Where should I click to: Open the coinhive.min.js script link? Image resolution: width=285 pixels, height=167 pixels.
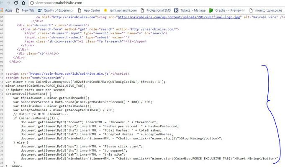click(x=69, y=73)
